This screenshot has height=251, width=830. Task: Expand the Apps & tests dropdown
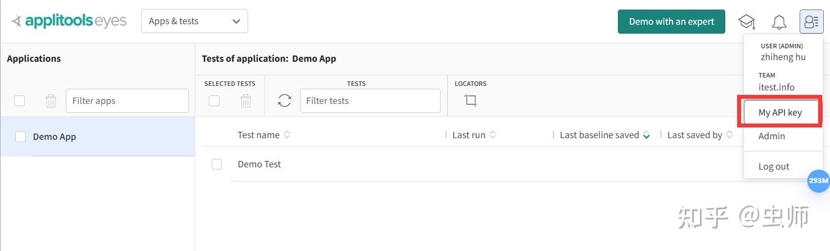[194, 21]
